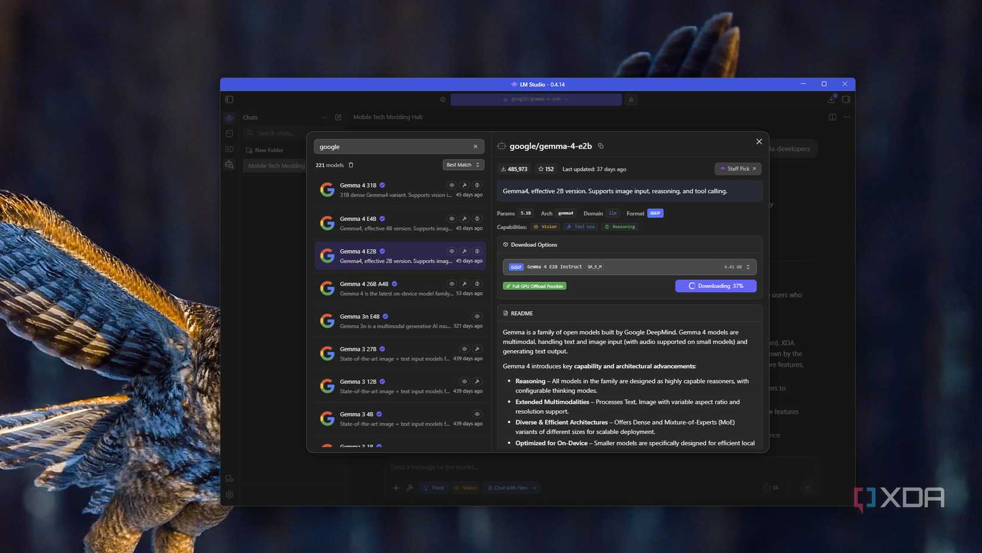Open the Chats section in sidebar
The image size is (982, 553).
pyautogui.click(x=250, y=117)
